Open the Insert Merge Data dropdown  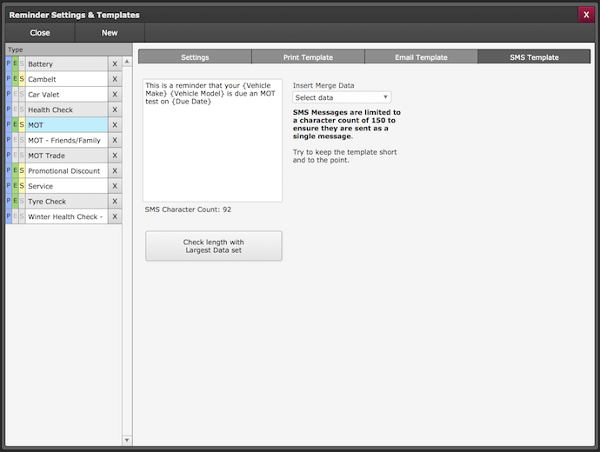coord(342,97)
